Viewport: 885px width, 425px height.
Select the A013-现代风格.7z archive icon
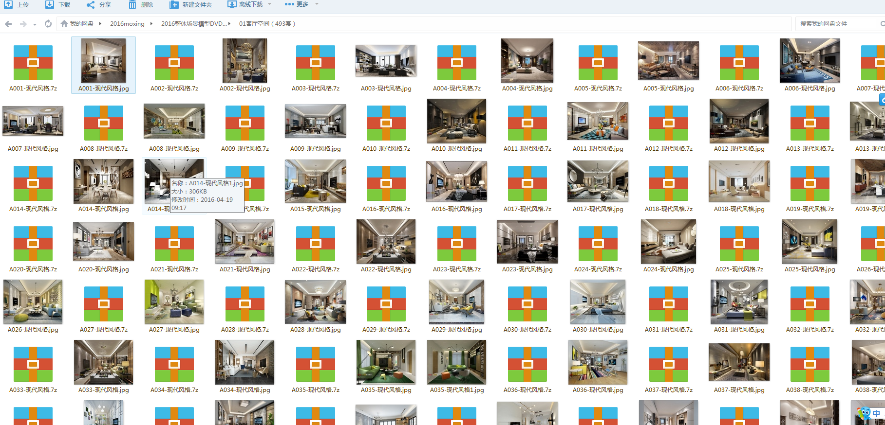pyautogui.click(x=810, y=123)
